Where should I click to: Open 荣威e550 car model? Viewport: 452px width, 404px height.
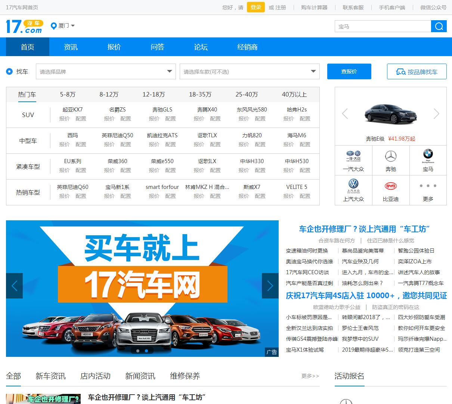pyautogui.click(x=162, y=161)
